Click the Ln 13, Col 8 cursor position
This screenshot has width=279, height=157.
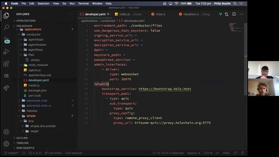tap(168, 153)
